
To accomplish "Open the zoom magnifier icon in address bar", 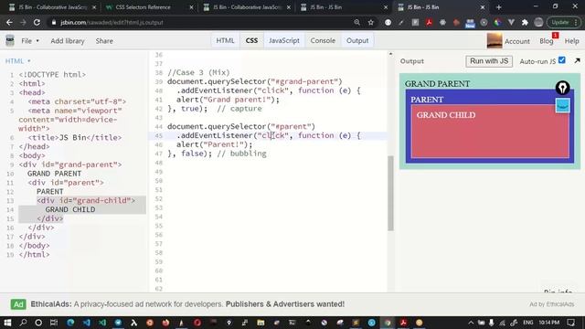I will 357,22.
